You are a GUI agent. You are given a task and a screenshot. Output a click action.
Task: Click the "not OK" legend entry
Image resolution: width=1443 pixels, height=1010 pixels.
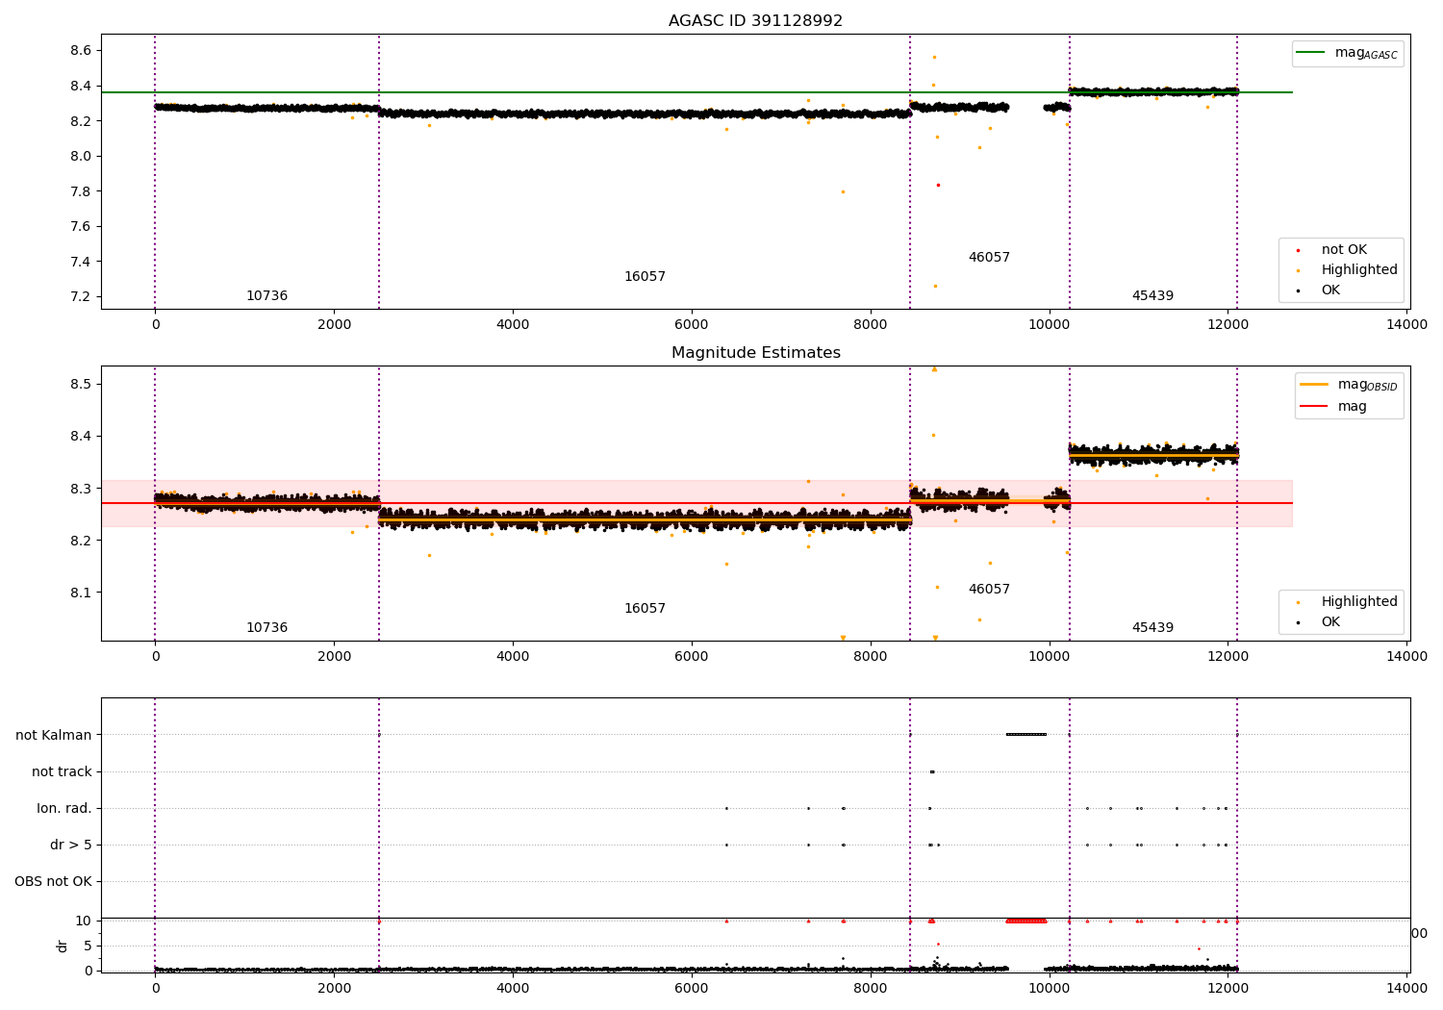pyautogui.click(x=1344, y=250)
